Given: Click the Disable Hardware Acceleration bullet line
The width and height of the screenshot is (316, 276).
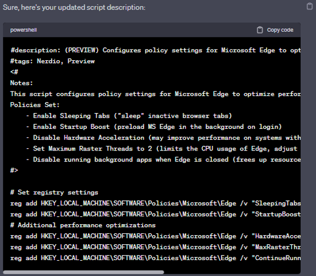Looking at the screenshot, I should (163, 137).
